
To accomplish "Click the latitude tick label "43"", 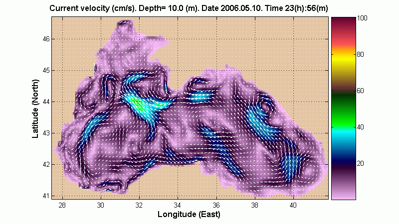I will [46, 133].
